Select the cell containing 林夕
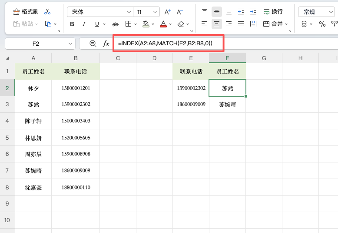This screenshot has width=338, height=233. 33,88
